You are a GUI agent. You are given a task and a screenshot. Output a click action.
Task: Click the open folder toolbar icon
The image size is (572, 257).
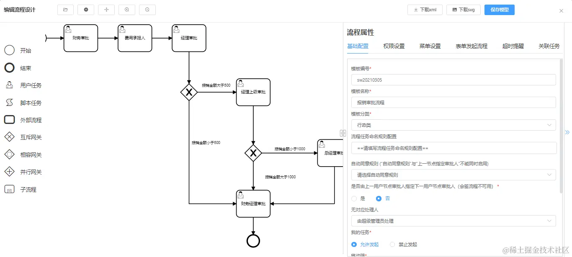click(x=65, y=9)
